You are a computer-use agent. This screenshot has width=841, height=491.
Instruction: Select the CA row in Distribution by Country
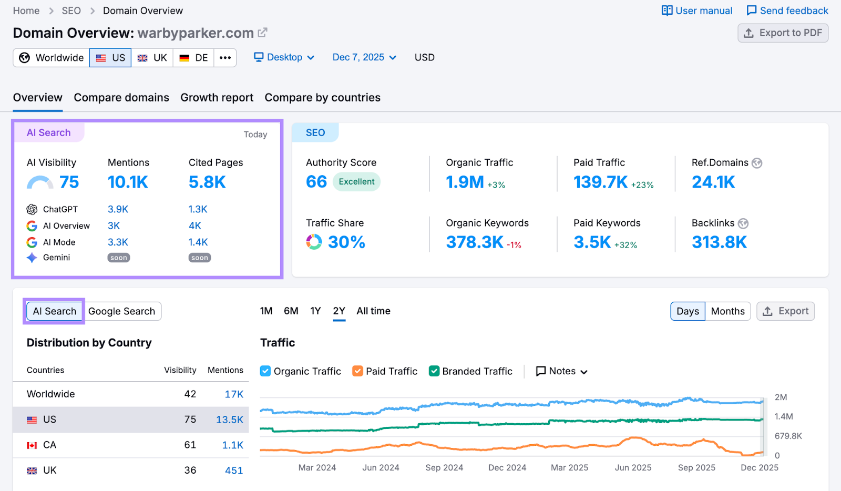click(49, 445)
